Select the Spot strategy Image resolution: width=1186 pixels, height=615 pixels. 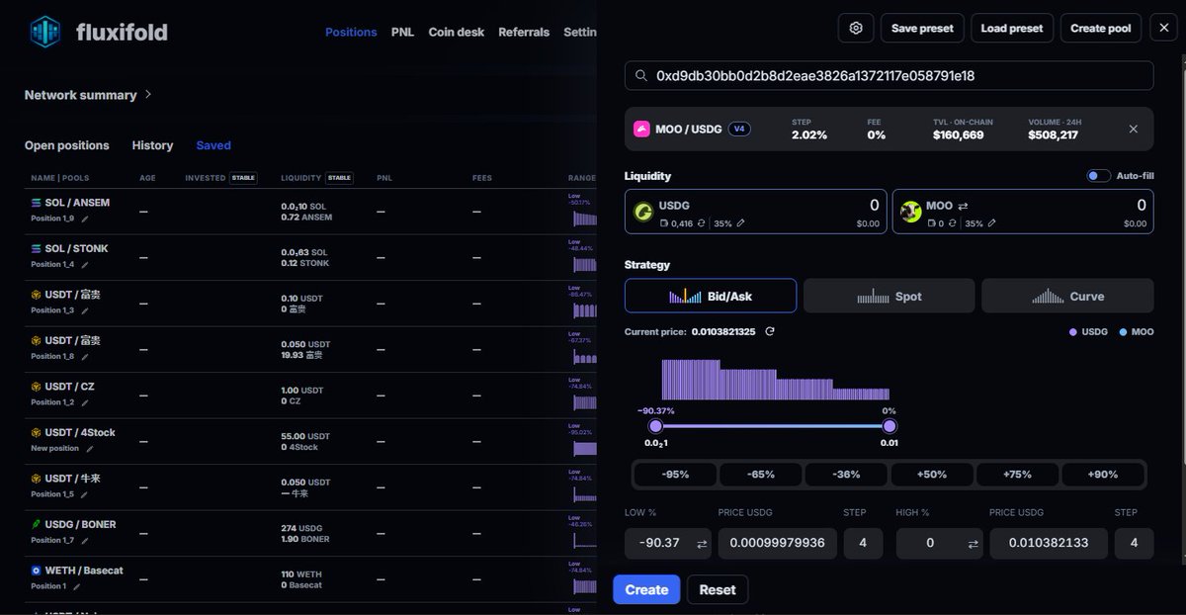(x=889, y=296)
